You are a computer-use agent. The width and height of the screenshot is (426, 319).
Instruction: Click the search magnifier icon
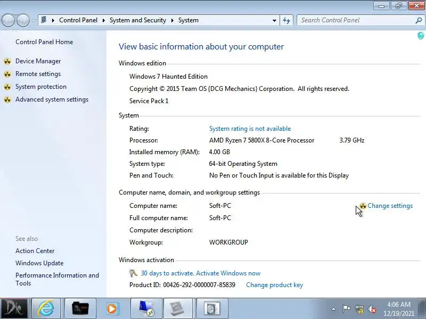[x=419, y=20]
